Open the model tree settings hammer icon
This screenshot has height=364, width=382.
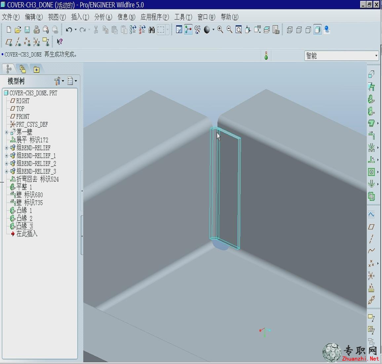click(57, 81)
